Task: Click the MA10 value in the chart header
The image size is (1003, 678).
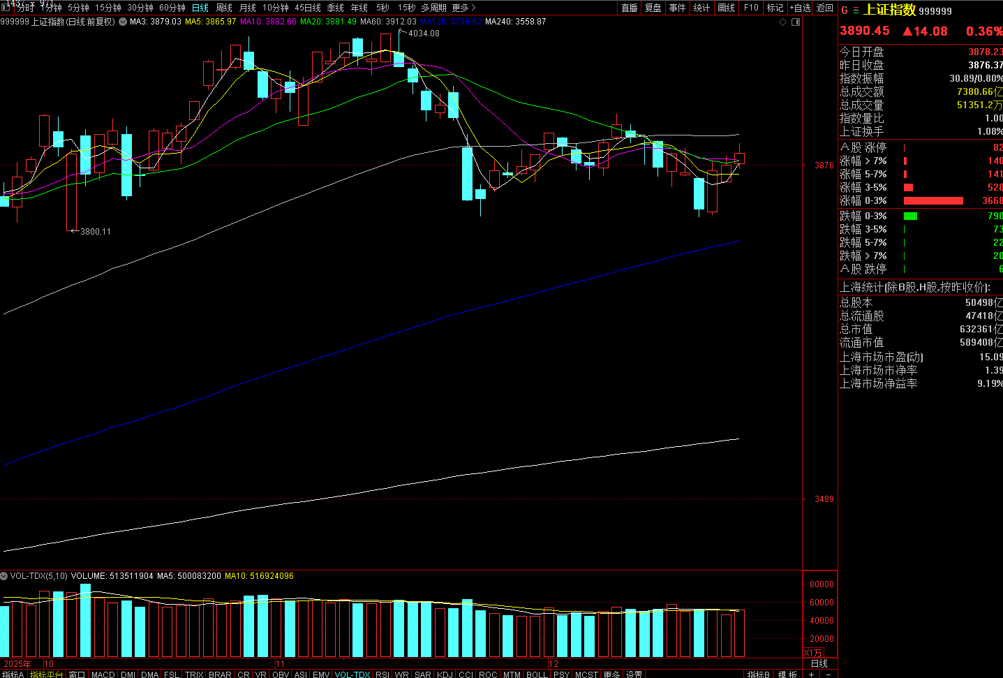Action: click(x=268, y=22)
